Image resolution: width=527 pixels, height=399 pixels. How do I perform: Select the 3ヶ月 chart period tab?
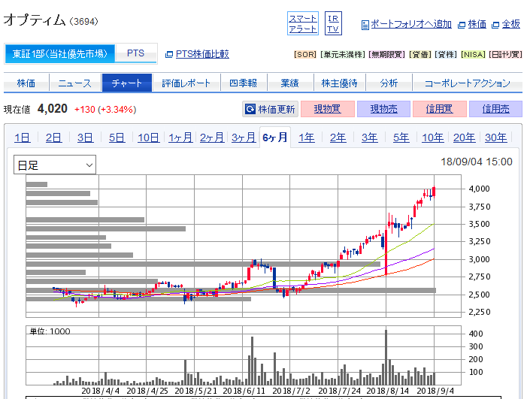(243, 138)
